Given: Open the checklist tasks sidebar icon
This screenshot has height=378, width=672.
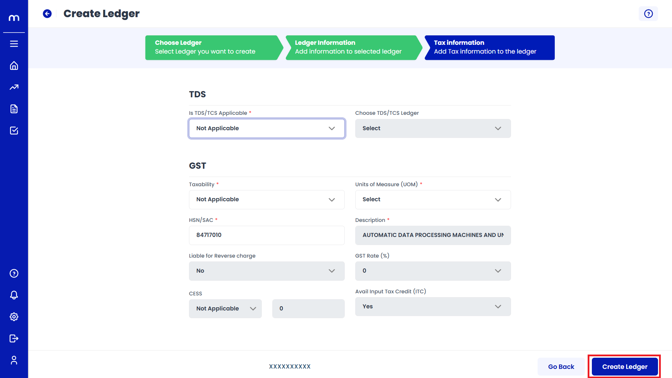Looking at the screenshot, I should pyautogui.click(x=14, y=131).
